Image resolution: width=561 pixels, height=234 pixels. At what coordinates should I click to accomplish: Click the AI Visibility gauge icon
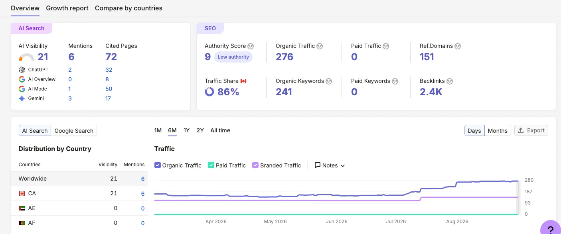[x=27, y=57]
